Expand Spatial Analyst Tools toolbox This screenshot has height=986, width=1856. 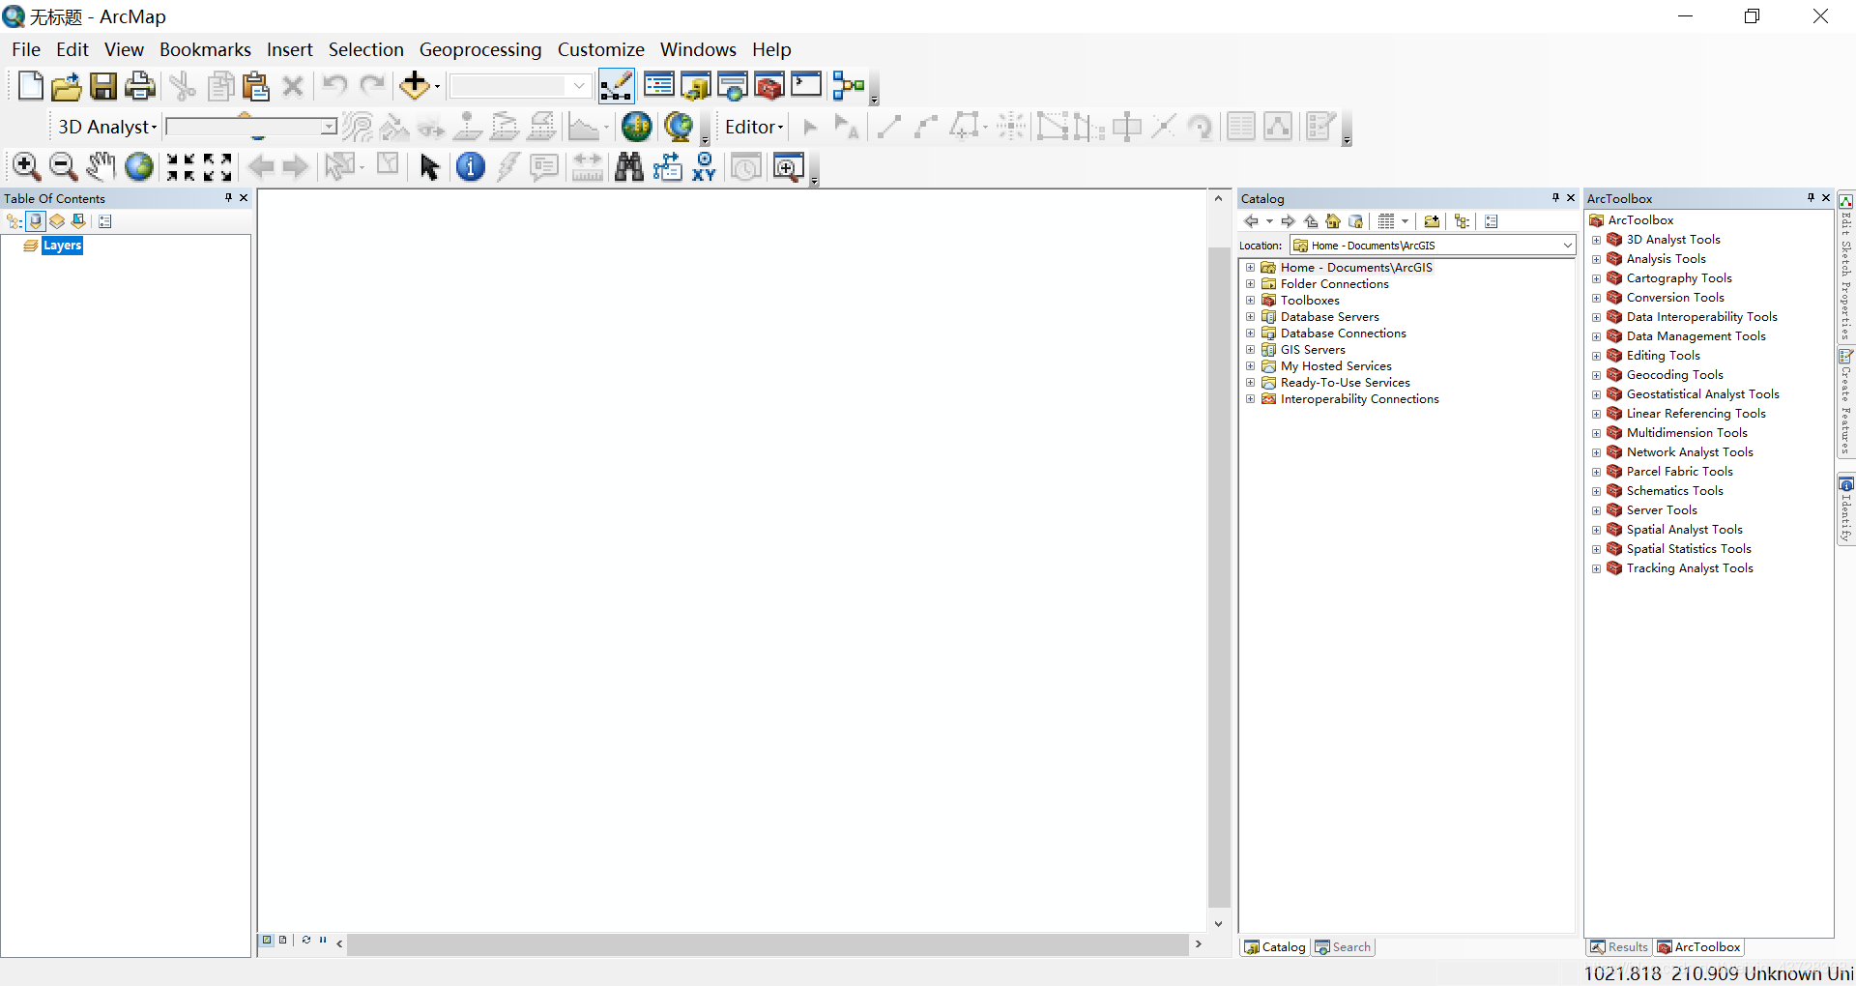[1596, 530]
